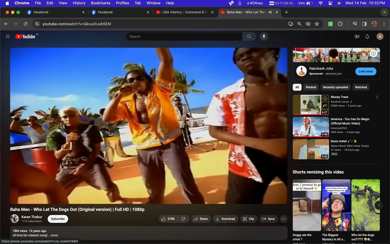Click the Share button
Image resolution: width=390 pixels, height=244 pixels.
click(x=201, y=219)
